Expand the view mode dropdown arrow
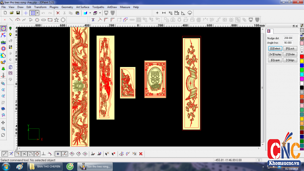 pos(38,13)
